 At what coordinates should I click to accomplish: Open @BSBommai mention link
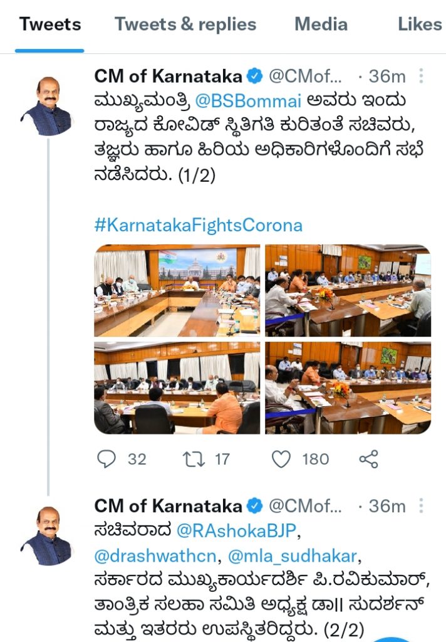tap(248, 101)
